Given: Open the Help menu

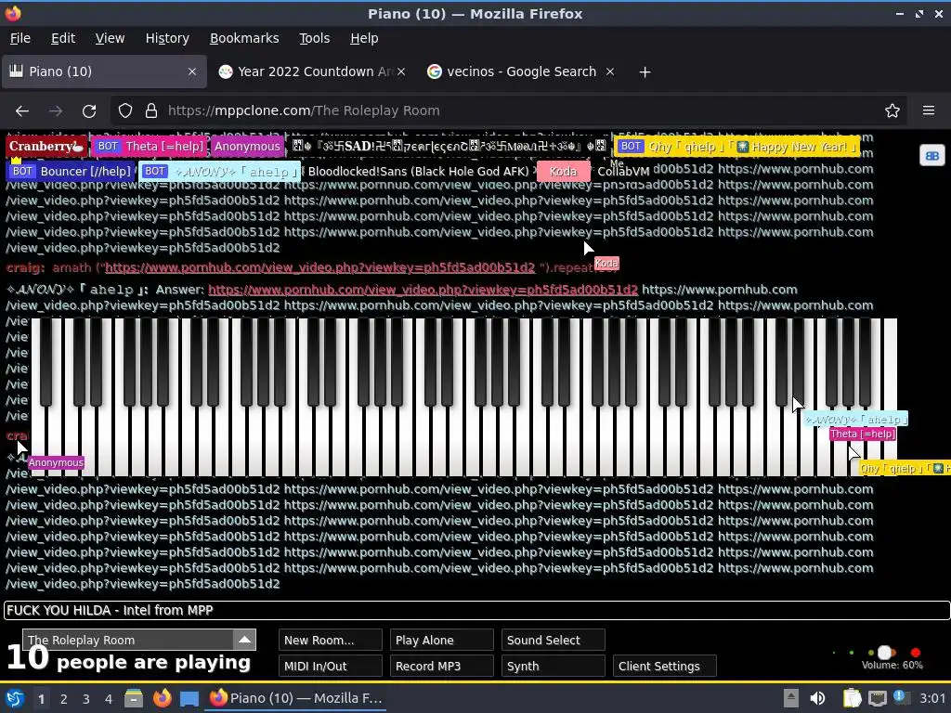Looking at the screenshot, I should (364, 38).
